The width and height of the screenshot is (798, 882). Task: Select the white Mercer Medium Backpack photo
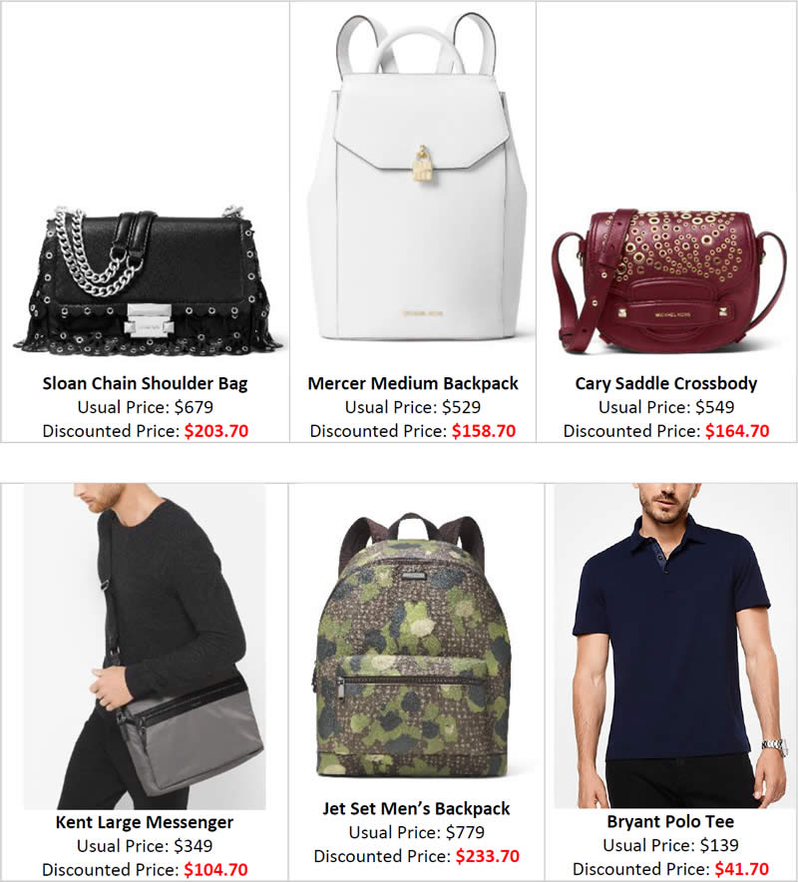point(417,178)
